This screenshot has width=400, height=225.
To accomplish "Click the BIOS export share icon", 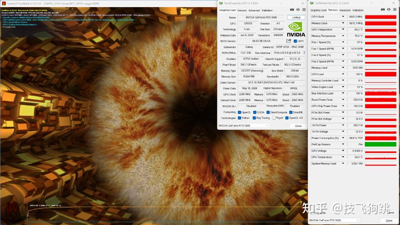I will pos(288,41).
